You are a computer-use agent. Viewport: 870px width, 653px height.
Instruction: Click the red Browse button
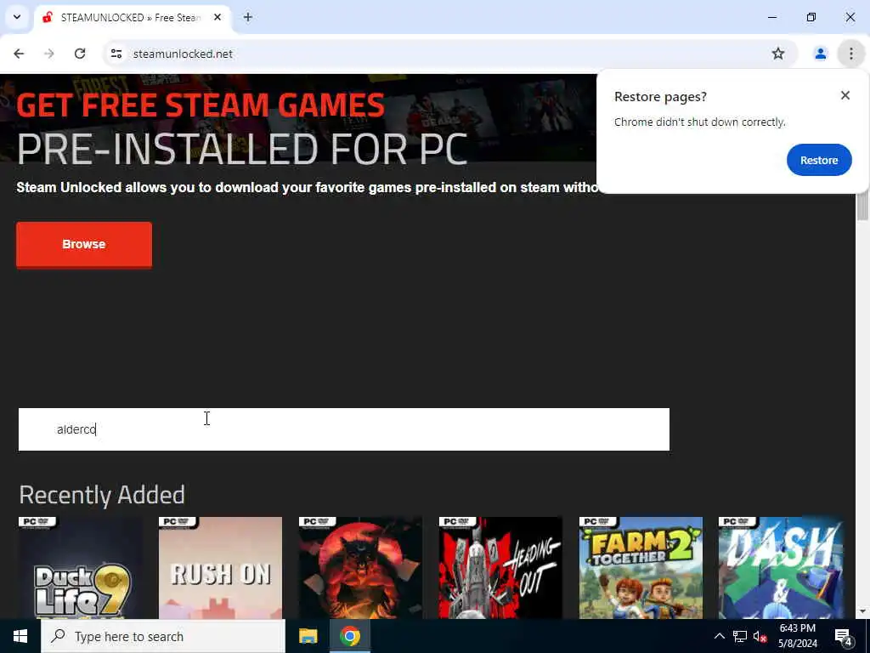pyautogui.click(x=84, y=244)
